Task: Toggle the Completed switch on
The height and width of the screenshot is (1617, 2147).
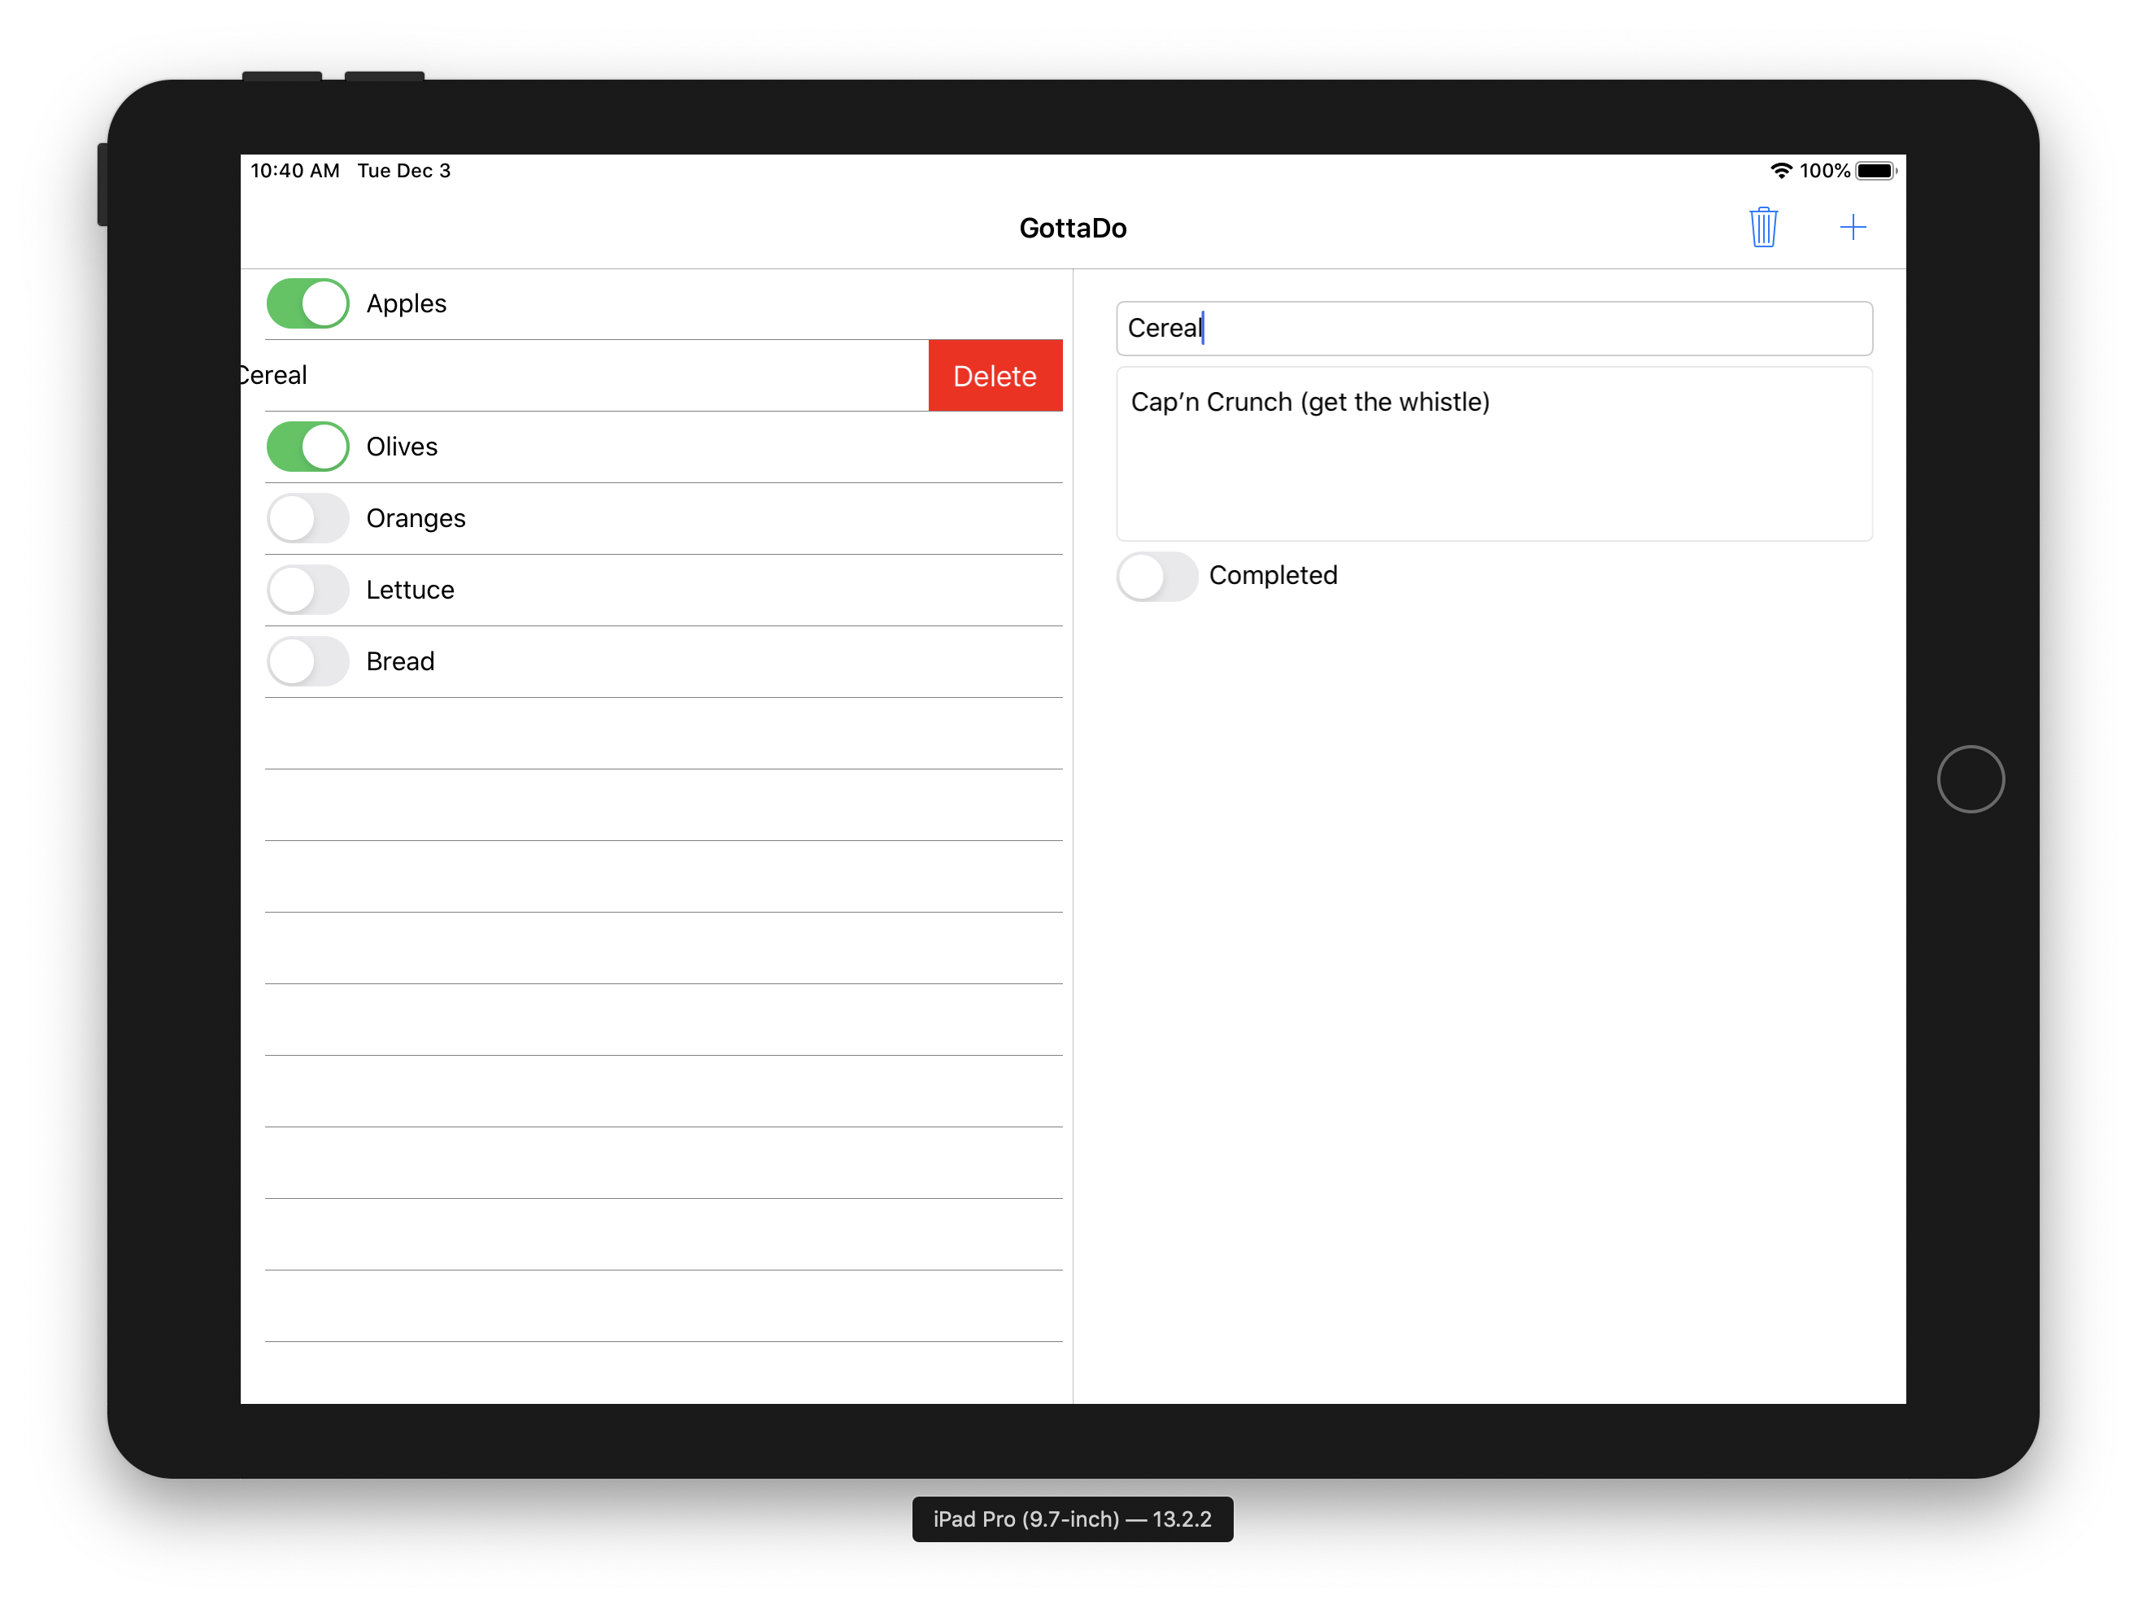Action: [x=1156, y=577]
